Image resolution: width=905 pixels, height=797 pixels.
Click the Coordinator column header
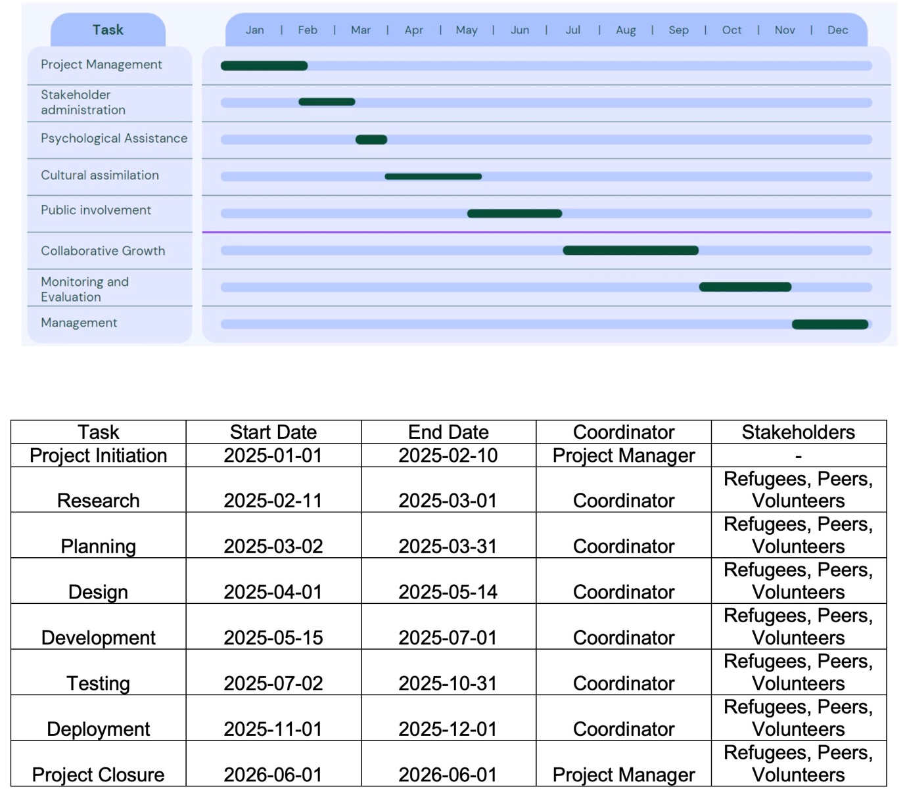click(x=624, y=432)
